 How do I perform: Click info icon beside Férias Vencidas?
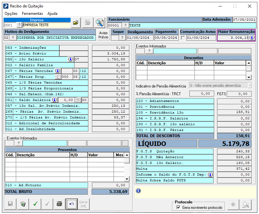58,71
